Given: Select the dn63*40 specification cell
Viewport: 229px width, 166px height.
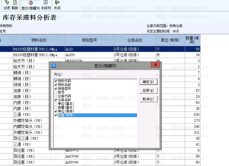Looking at the screenshot, I should [89, 156].
